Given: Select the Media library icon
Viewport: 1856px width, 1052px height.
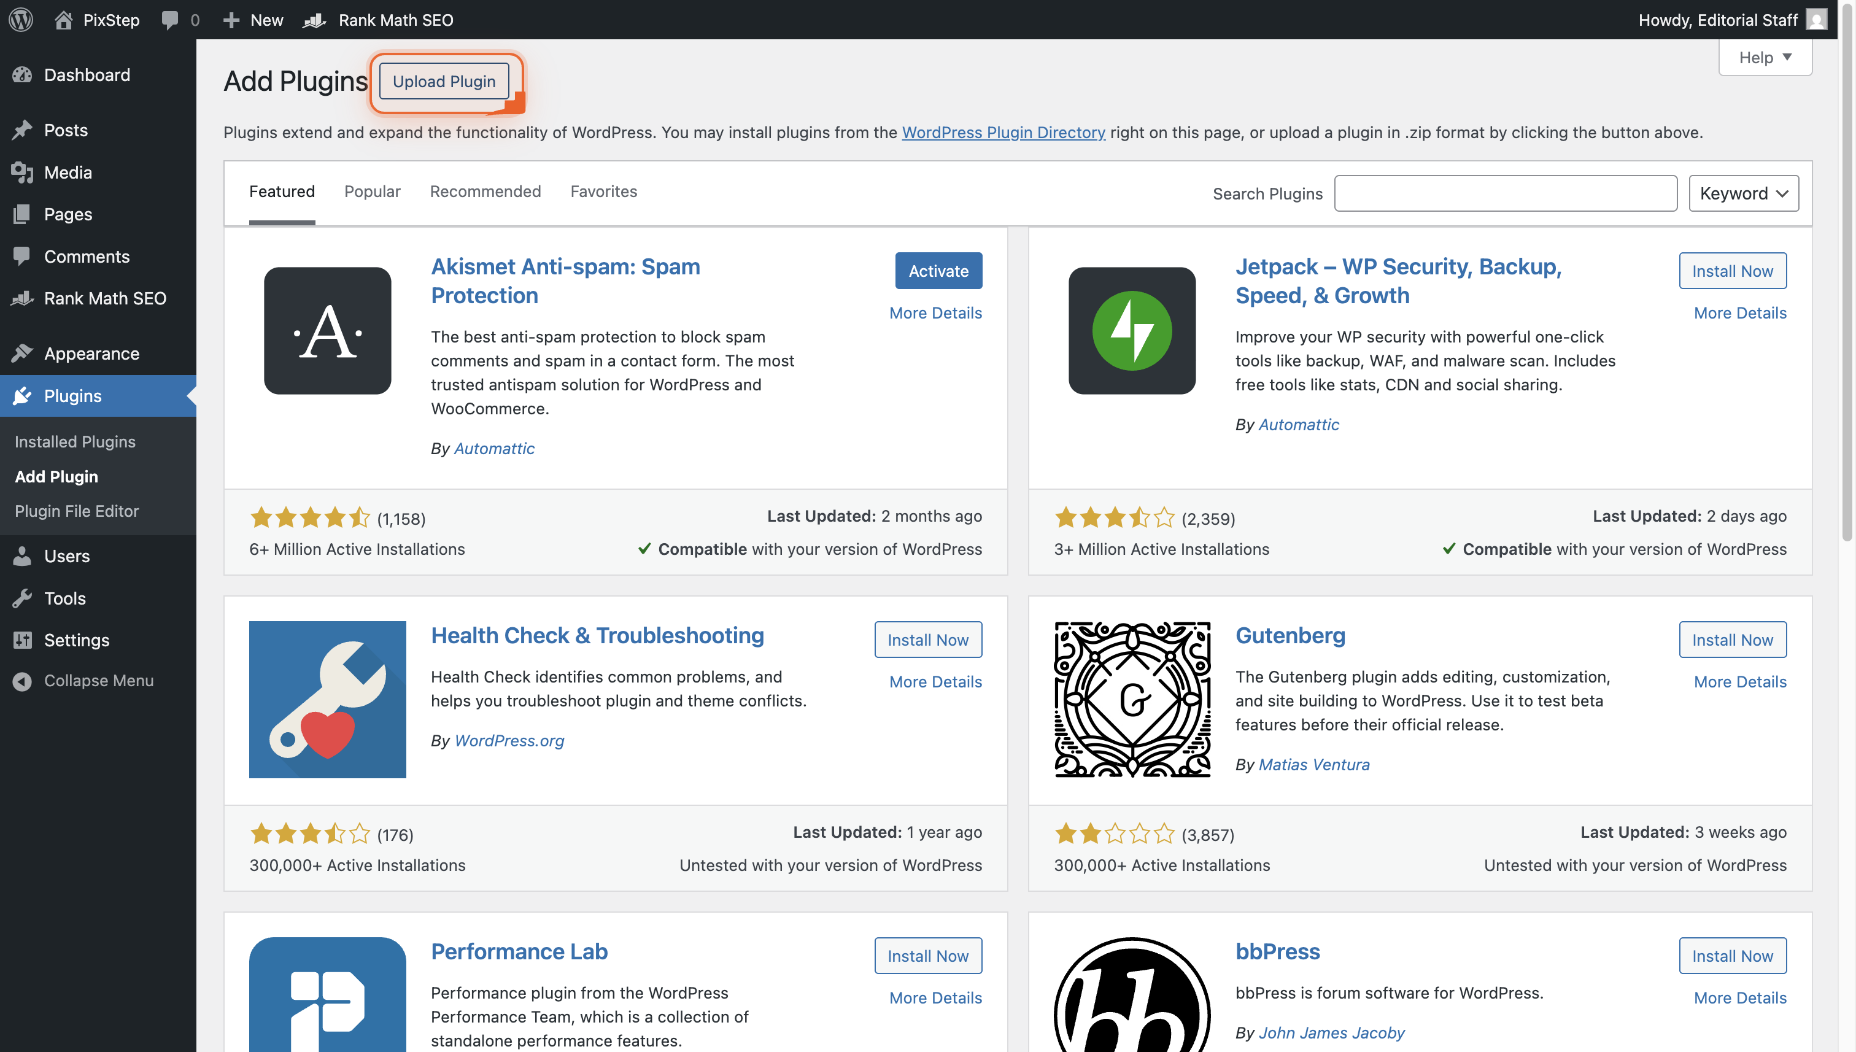Looking at the screenshot, I should pos(22,172).
